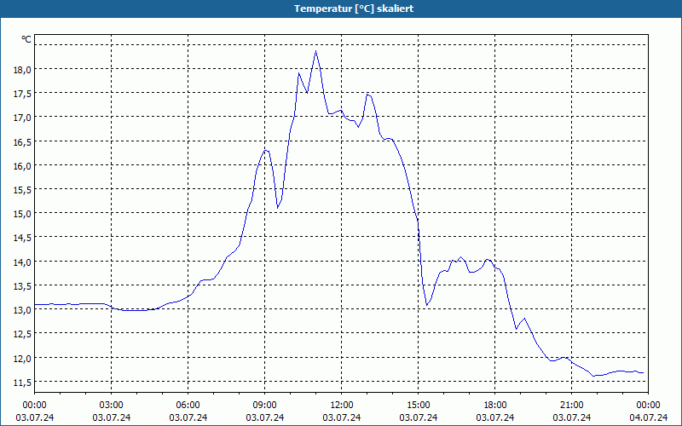Click the highest peak of the blue temperature curve
Image resolution: width=682 pixels, height=426 pixels.
[x=315, y=51]
